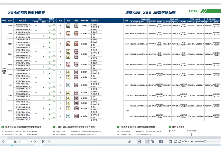This screenshot has height=146, width=221.
Task: Start slideshow play button
Action: pyautogui.click(x=161, y=141)
